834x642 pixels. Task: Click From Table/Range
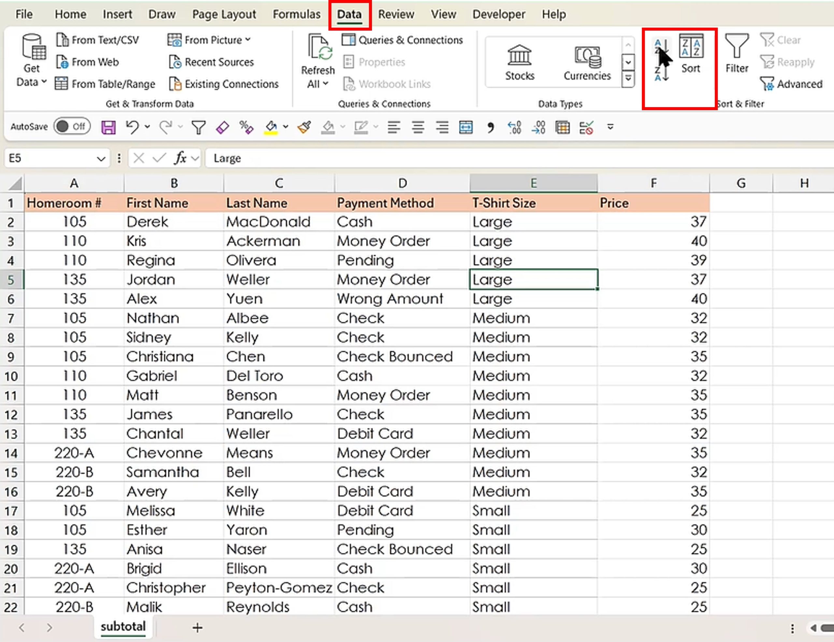[x=106, y=84]
